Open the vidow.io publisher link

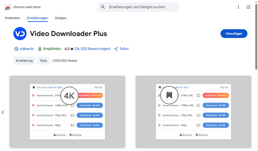click(27, 49)
